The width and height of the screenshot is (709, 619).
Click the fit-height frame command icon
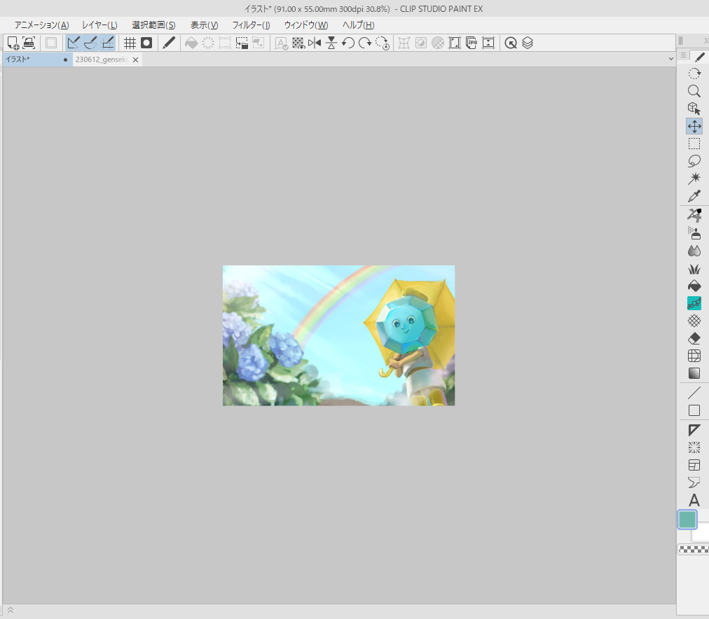point(488,43)
